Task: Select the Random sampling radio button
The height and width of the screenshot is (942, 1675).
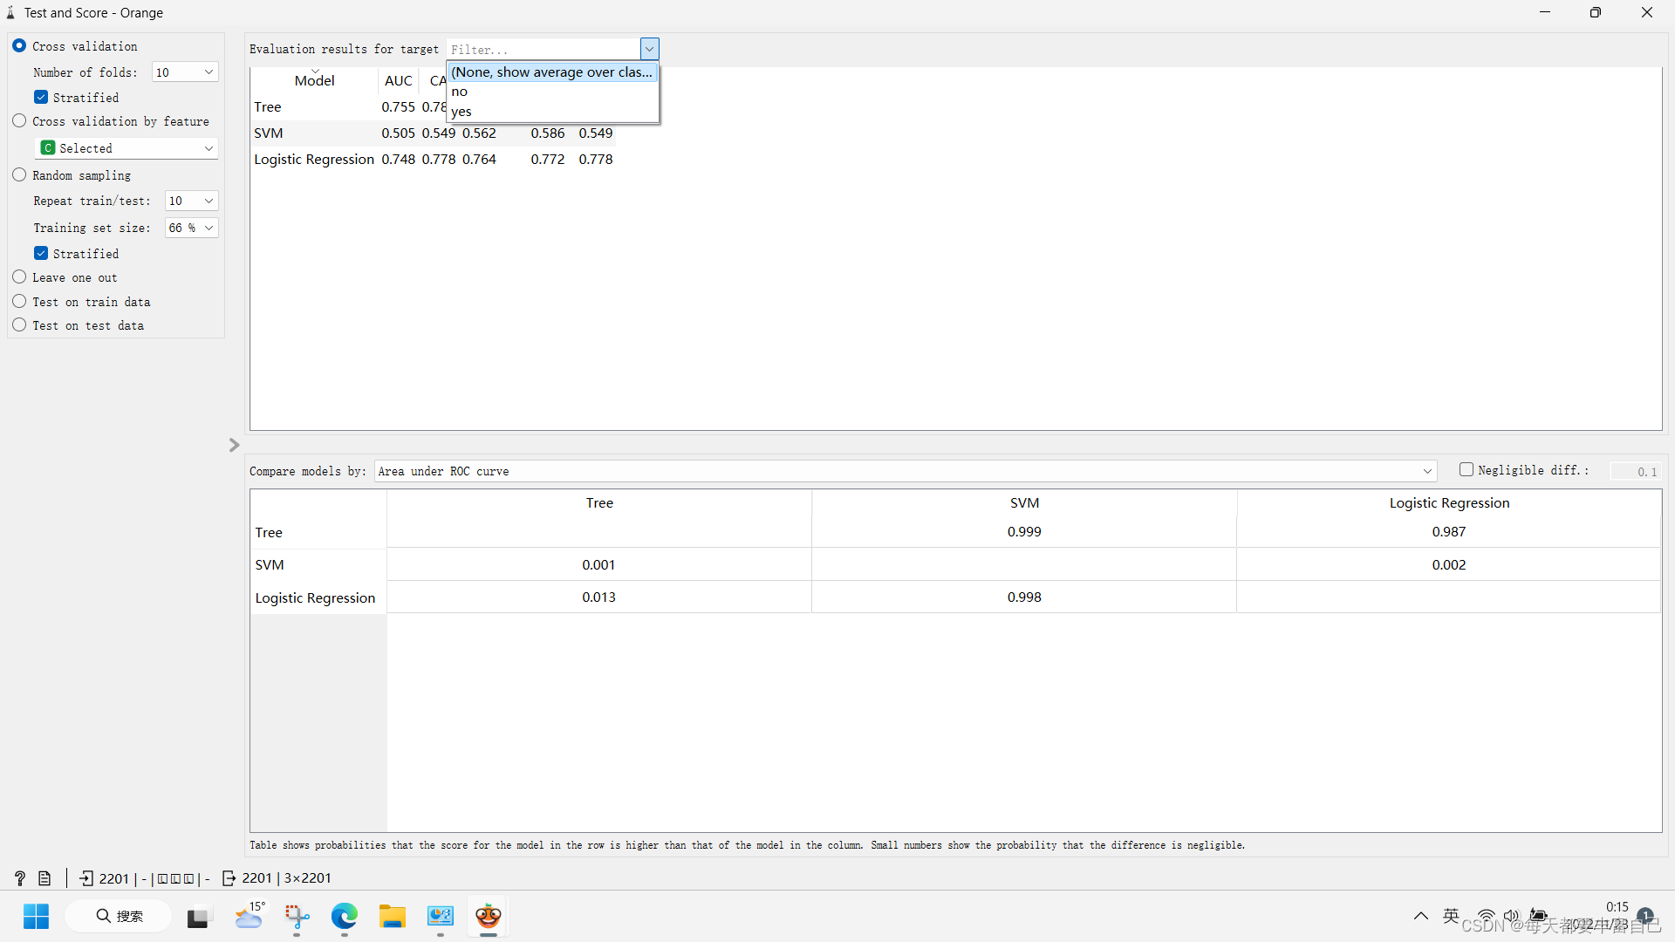Action: (20, 175)
